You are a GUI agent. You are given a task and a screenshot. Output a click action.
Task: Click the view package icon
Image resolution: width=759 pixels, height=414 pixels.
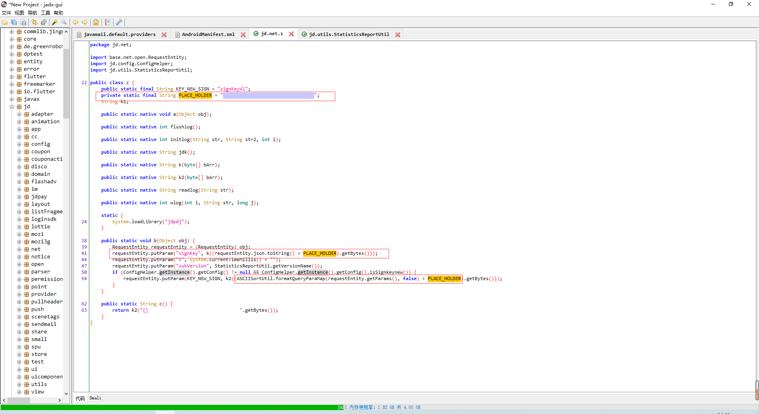coord(27,392)
